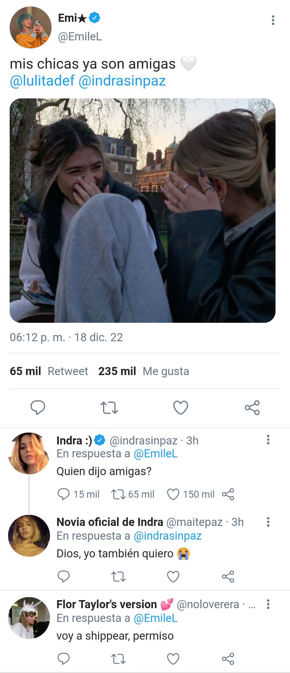Retweet the "voy a shippear, permiso" reply
The width and height of the screenshot is (290, 673).
click(x=118, y=659)
